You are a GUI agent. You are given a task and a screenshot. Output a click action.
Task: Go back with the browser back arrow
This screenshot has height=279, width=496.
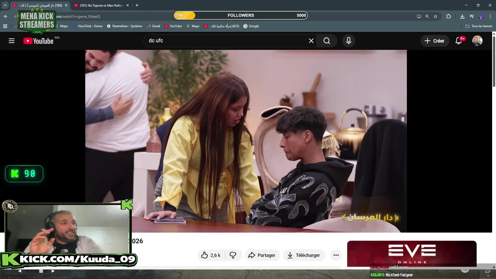(5, 16)
